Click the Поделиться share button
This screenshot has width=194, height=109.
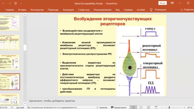pyautogui.click(x=187, y=10)
